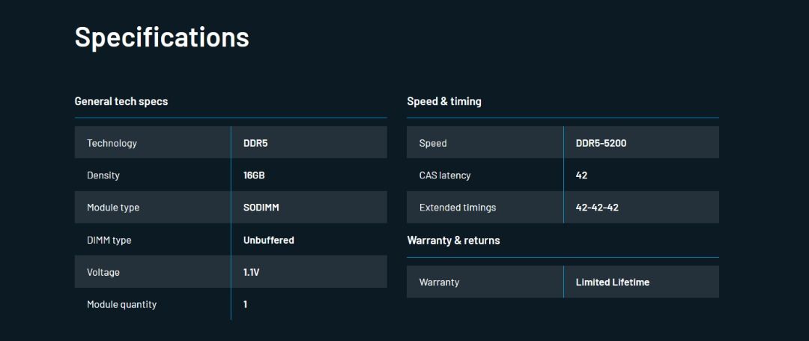Click the 1.1V voltage value
Viewport: 809px width, 341px height.
[251, 272]
